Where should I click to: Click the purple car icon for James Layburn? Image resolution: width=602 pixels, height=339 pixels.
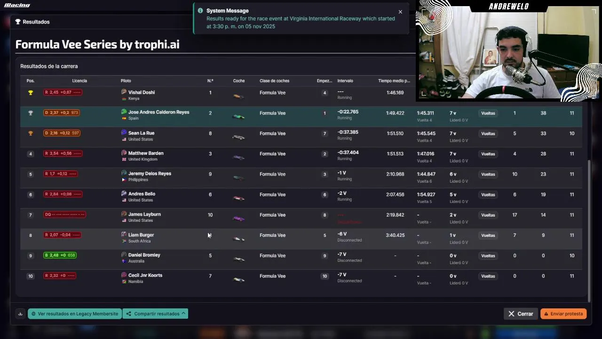click(x=238, y=218)
